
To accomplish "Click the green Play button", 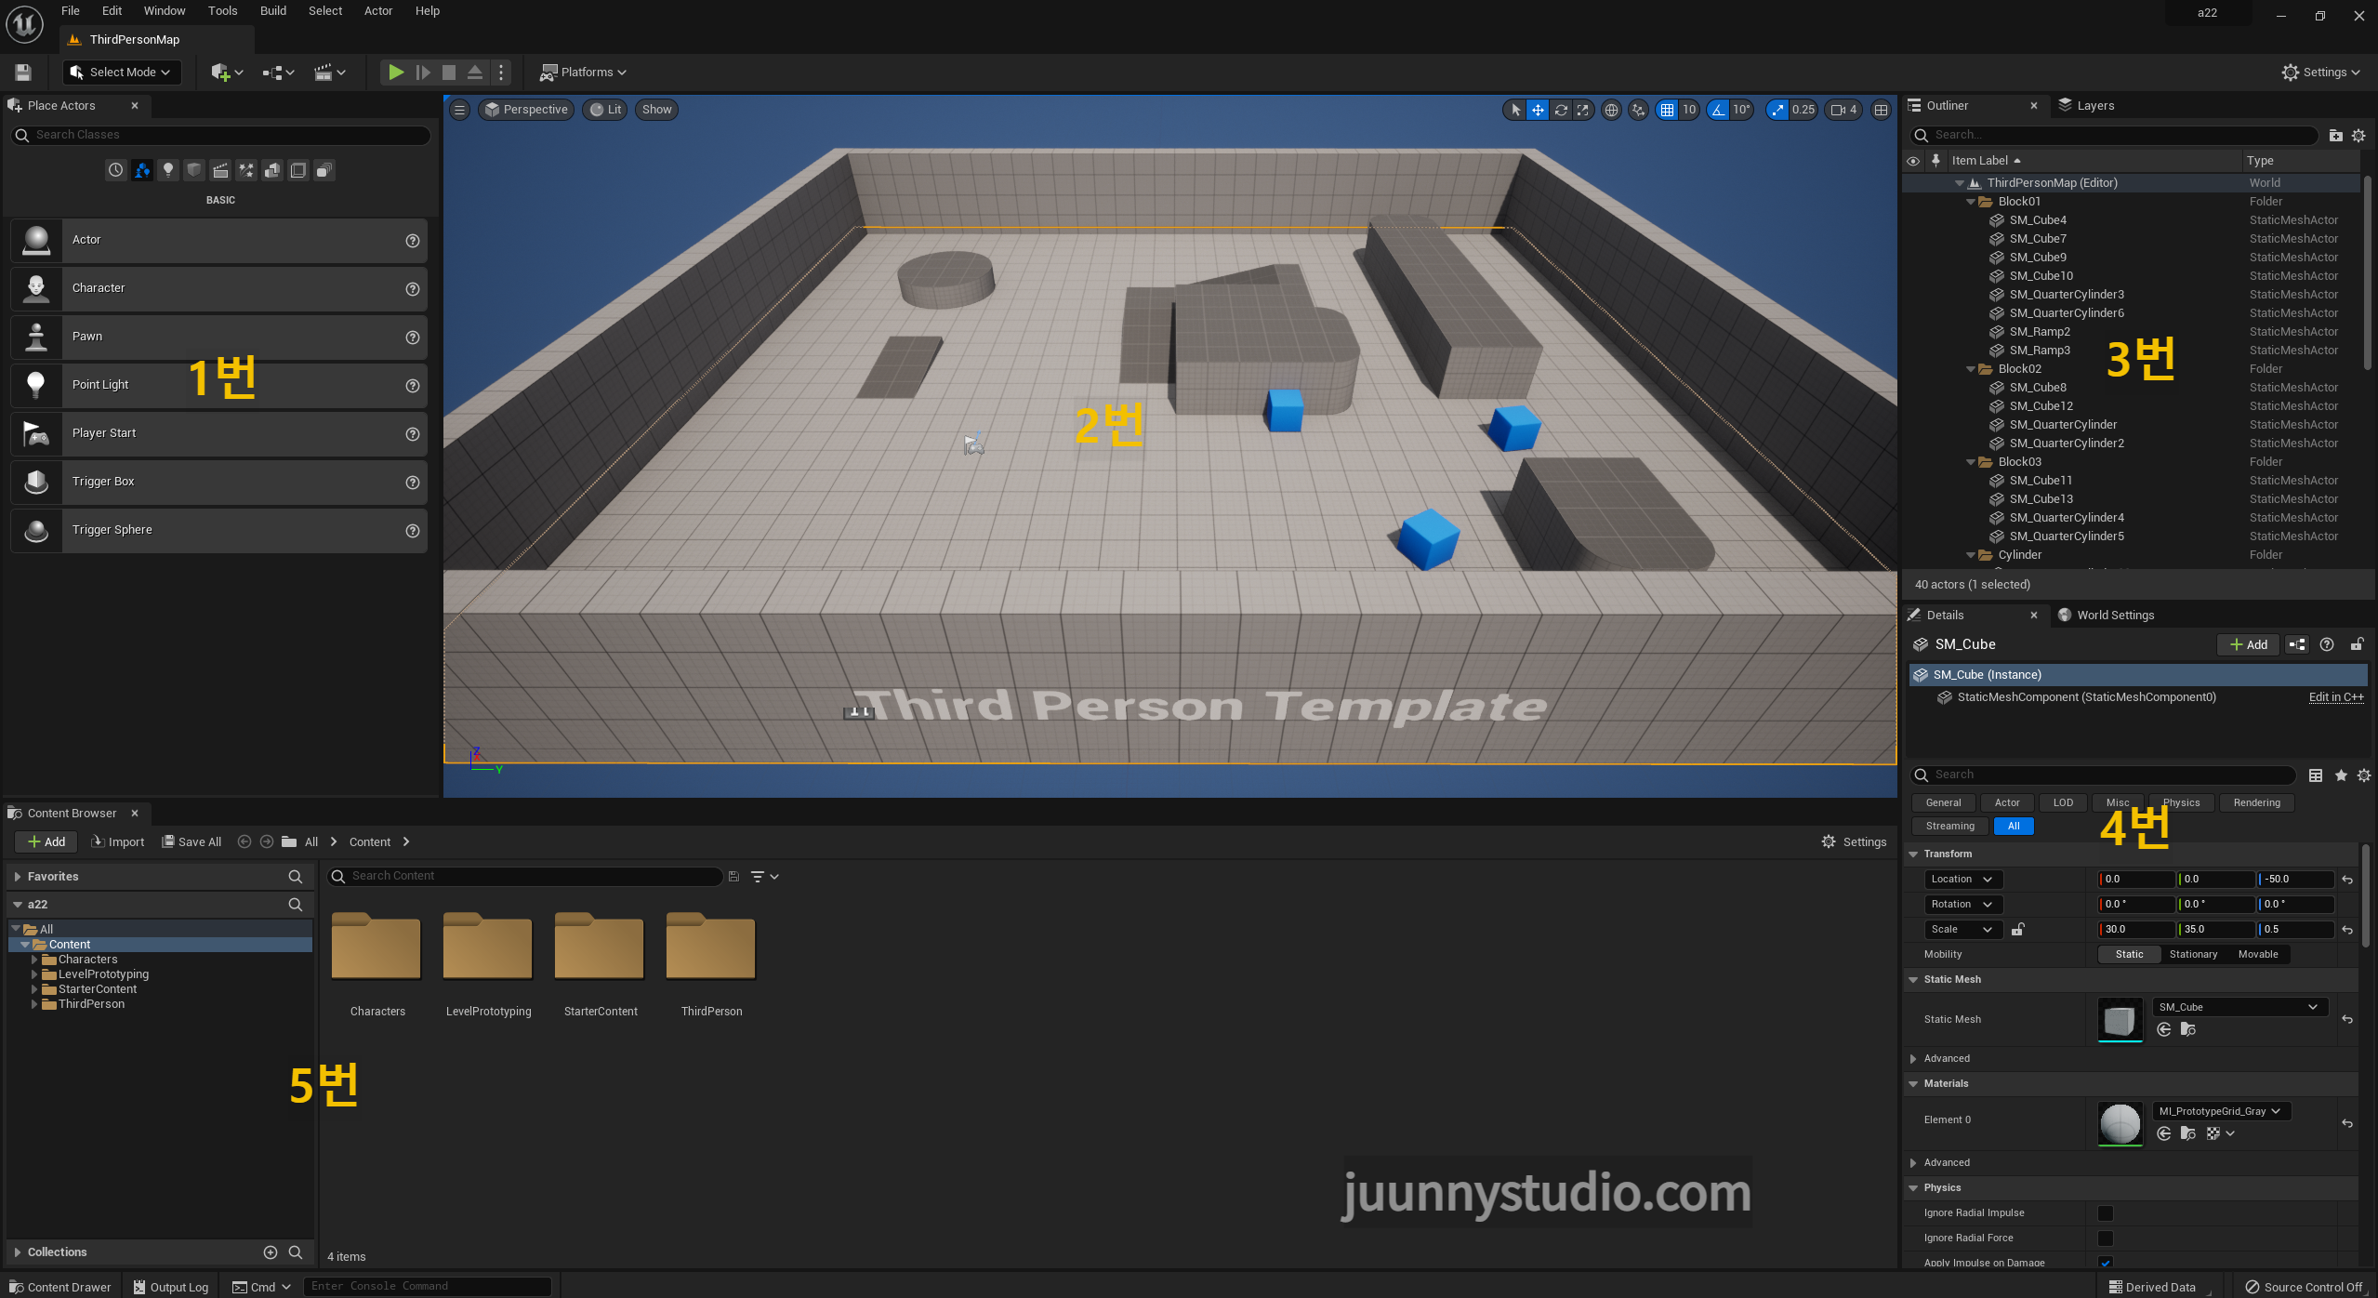I will [x=395, y=73].
